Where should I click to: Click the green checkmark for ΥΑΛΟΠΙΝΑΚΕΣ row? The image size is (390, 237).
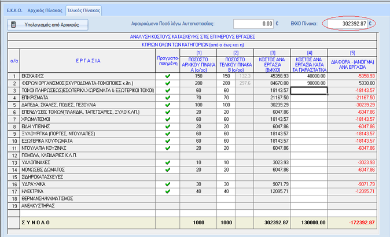pyautogui.click(x=167, y=163)
